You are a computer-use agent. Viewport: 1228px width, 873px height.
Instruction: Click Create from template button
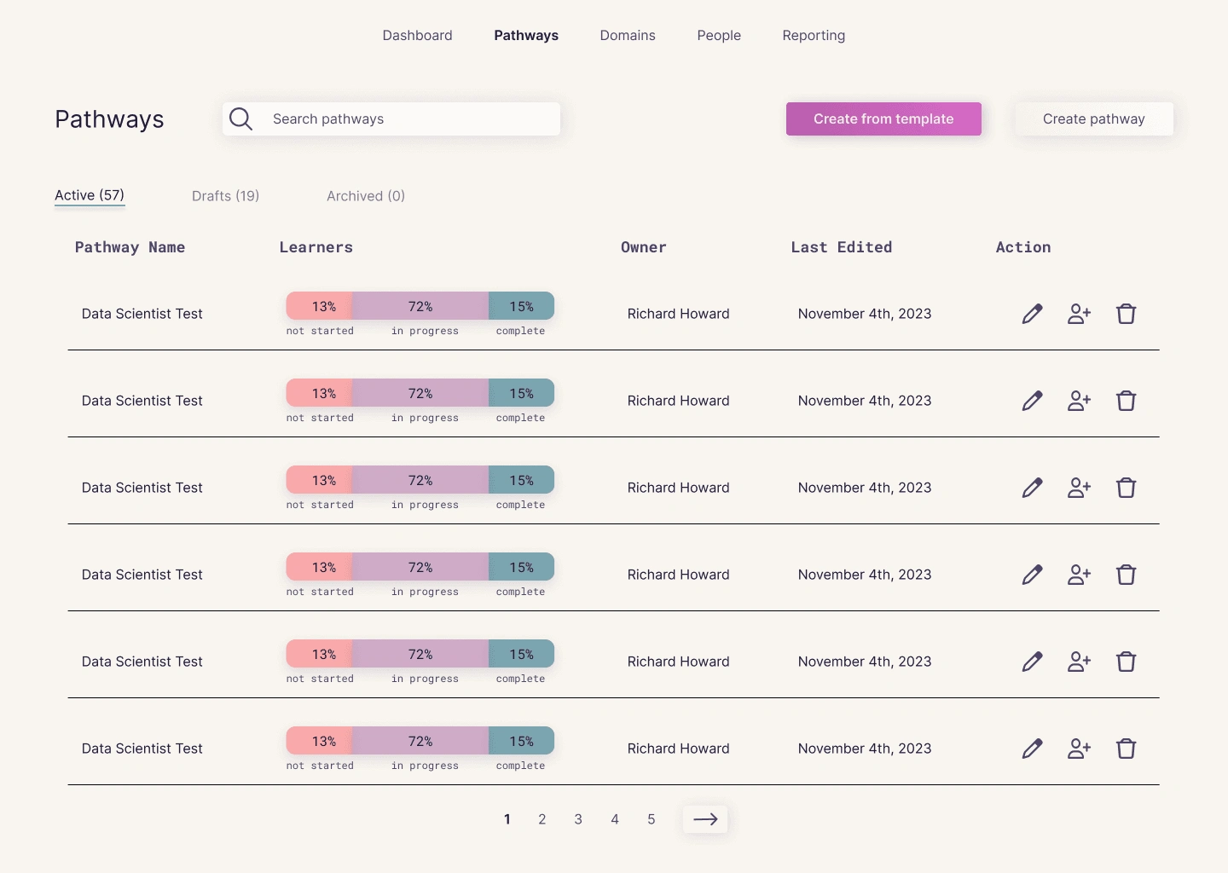(883, 119)
